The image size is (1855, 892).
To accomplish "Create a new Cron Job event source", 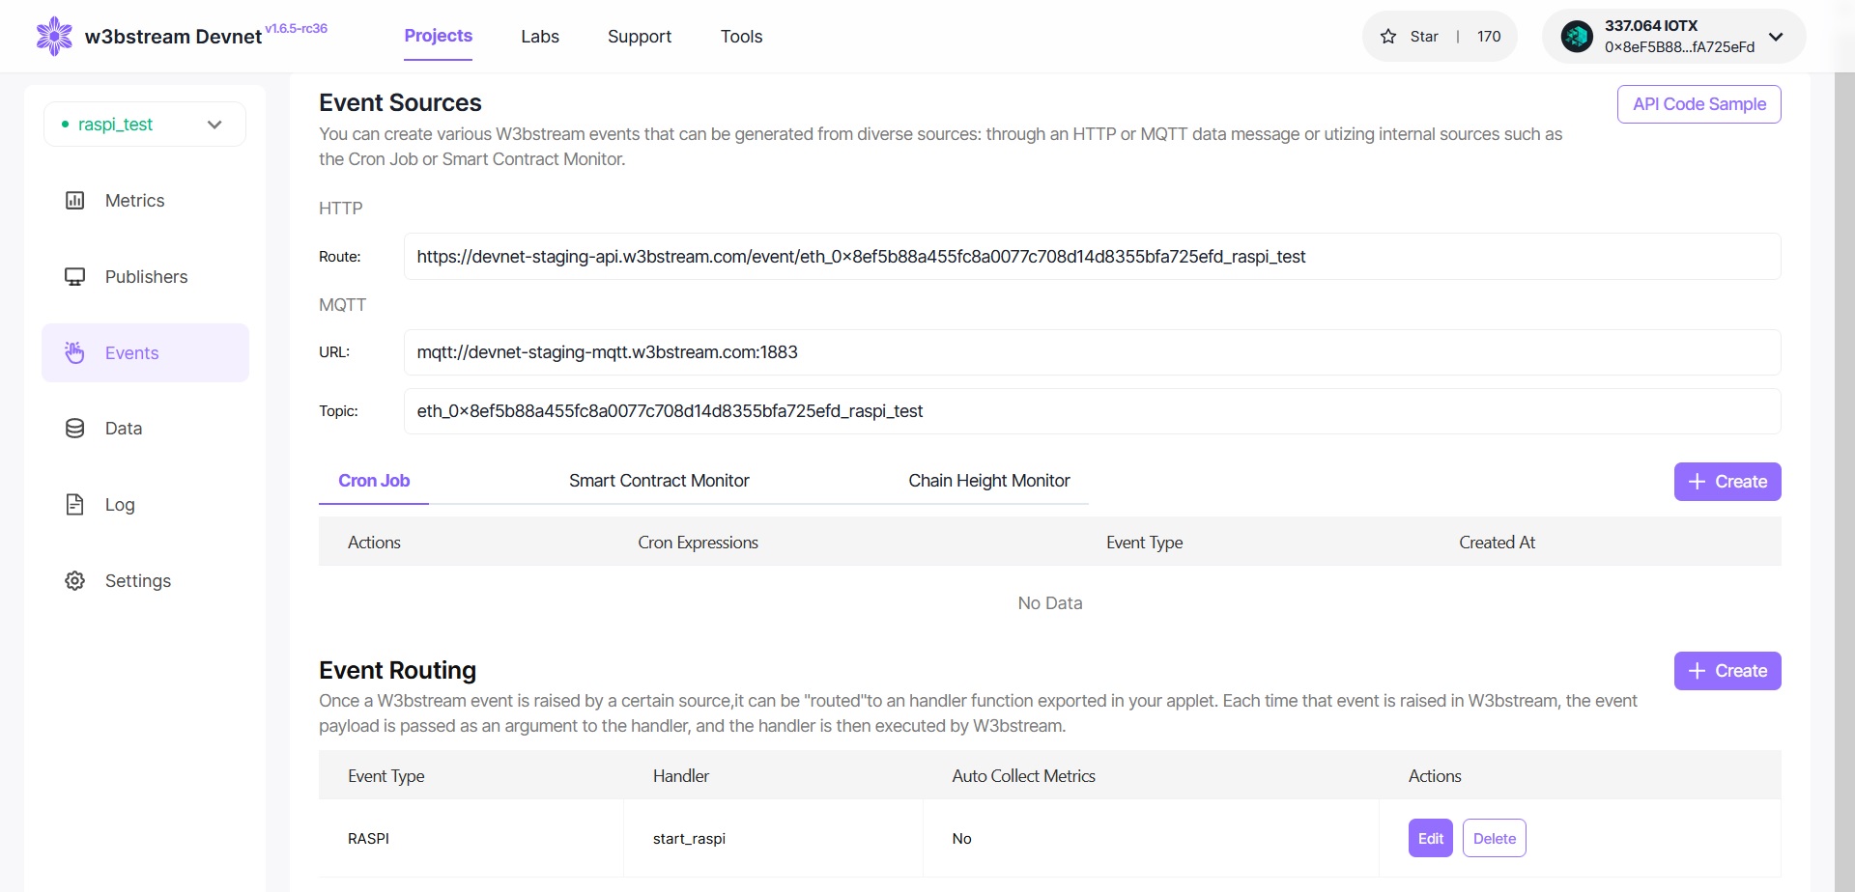I will 1727,482.
